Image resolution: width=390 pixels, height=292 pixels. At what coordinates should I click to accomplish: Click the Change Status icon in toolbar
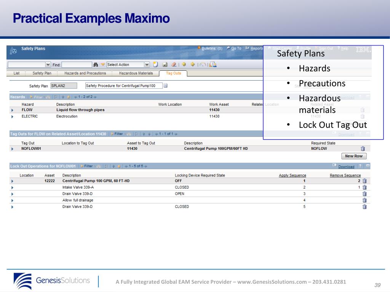click(203, 65)
